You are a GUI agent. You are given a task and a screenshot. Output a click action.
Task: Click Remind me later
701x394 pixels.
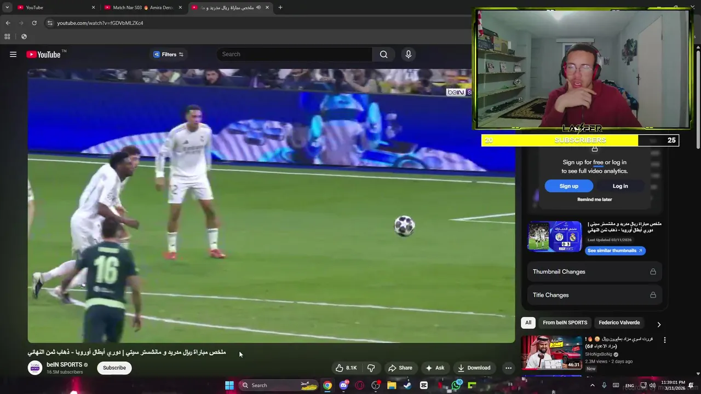coord(594,200)
